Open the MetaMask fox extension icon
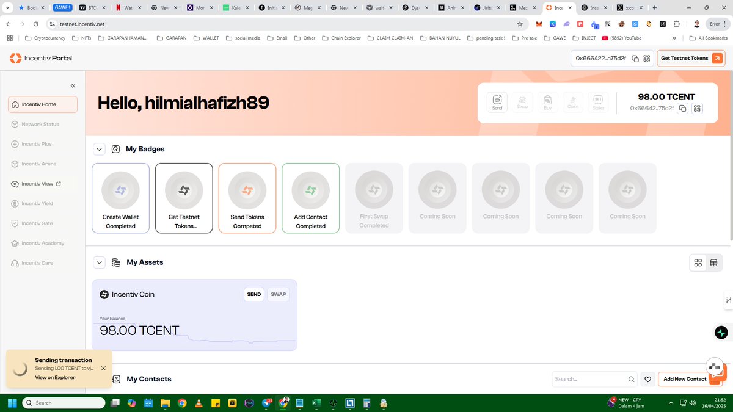This screenshot has width=733, height=412. tap(539, 24)
